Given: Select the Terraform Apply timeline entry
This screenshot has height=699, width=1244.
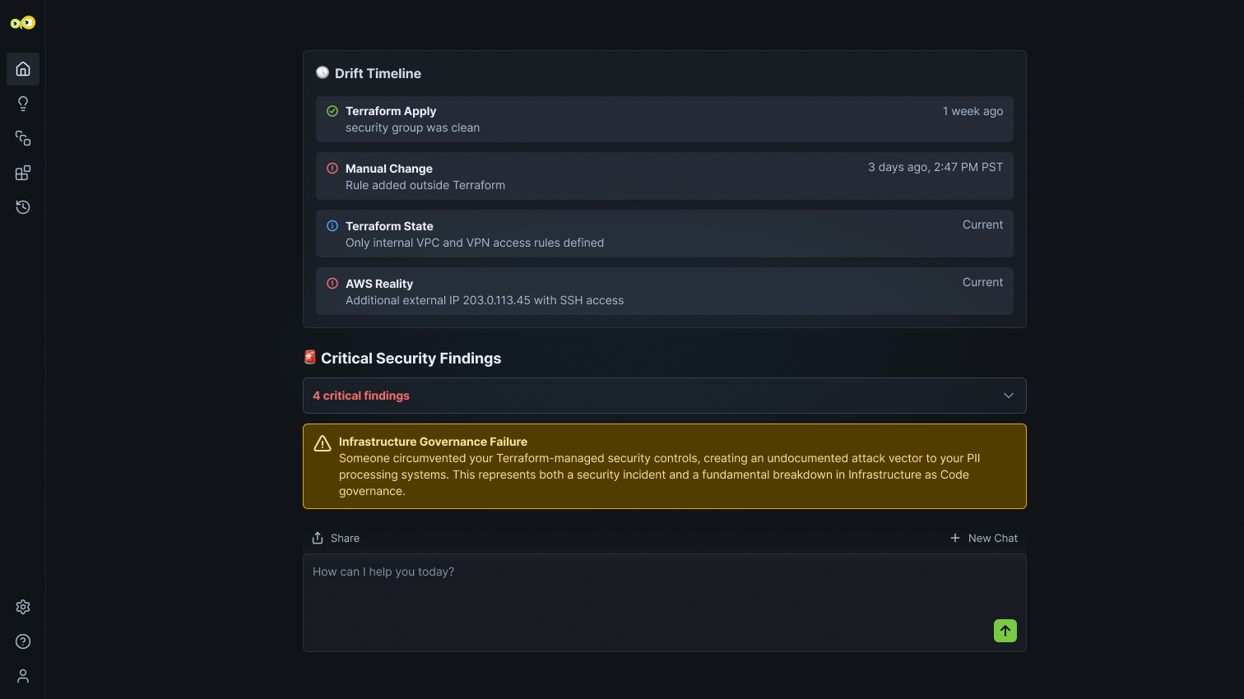Looking at the screenshot, I should tap(664, 119).
